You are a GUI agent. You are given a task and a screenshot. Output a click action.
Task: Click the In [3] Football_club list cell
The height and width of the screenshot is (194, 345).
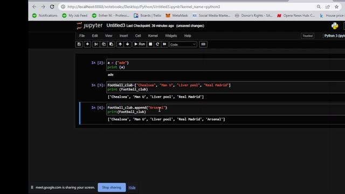tap(225, 87)
